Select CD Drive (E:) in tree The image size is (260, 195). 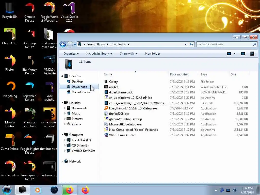(x=80, y=145)
